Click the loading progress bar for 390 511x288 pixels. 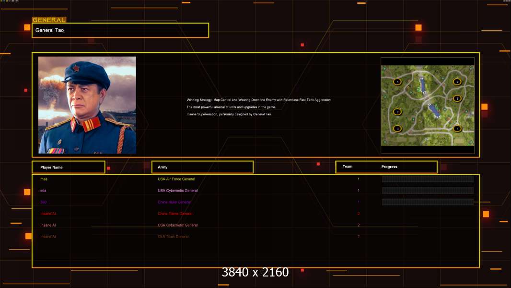pyautogui.click(x=428, y=202)
